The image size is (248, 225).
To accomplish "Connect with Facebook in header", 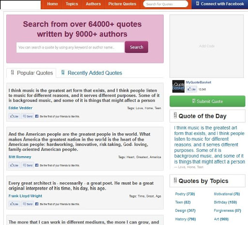I will pos(220,4).
